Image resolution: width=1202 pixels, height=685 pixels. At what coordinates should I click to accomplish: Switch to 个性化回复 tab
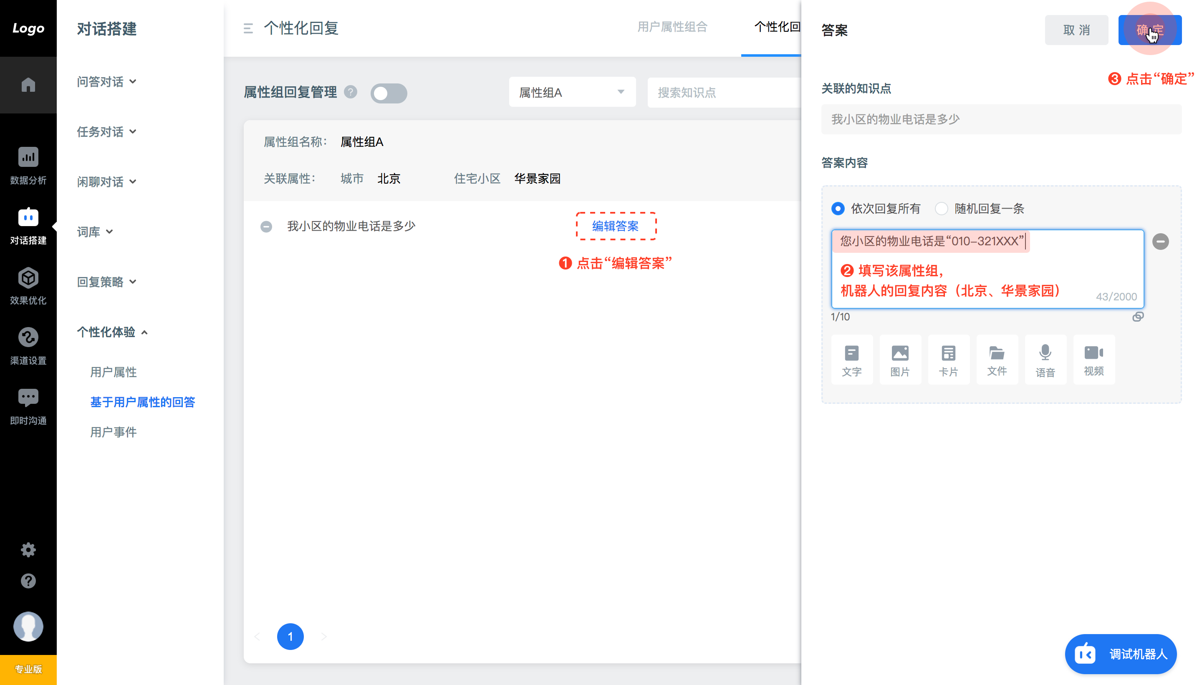point(777,27)
